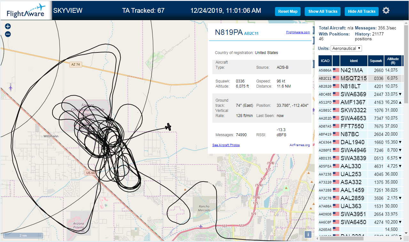Open the settings gear
This screenshot has width=409, height=242.
click(386, 11)
